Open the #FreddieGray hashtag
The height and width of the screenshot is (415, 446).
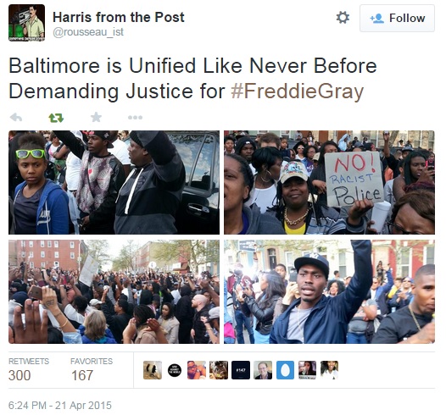click(298, 91)
